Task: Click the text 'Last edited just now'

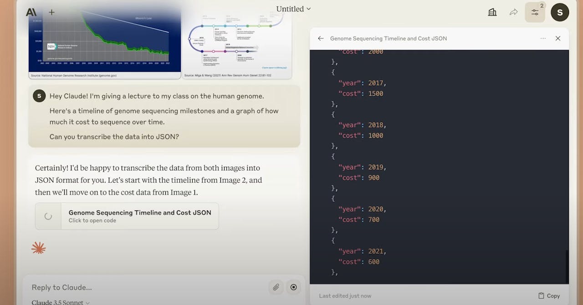Action: 345,296
